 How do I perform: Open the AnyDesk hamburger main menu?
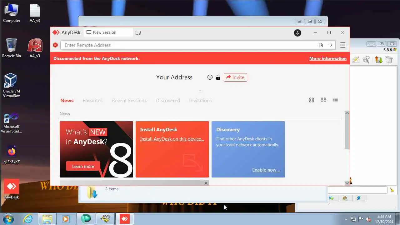[343, 45]
